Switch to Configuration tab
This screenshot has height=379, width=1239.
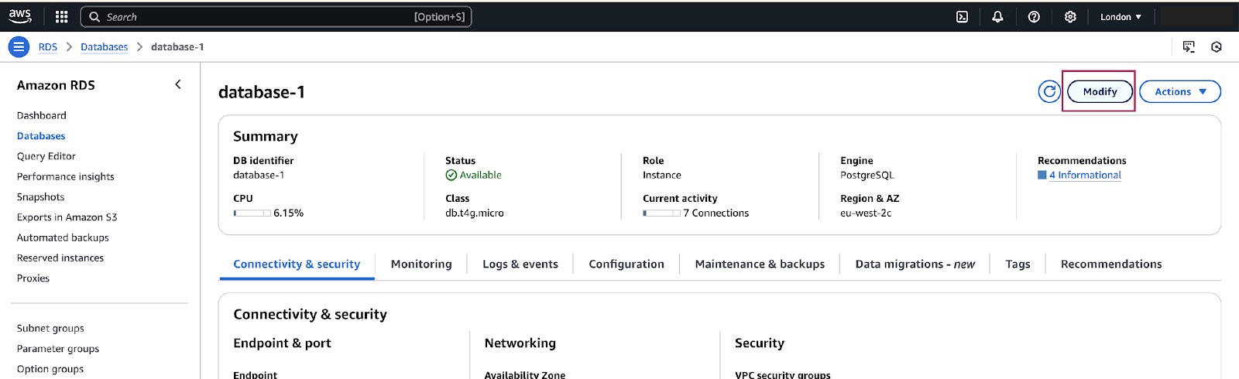pyautogui.click(x=626, y=265)
